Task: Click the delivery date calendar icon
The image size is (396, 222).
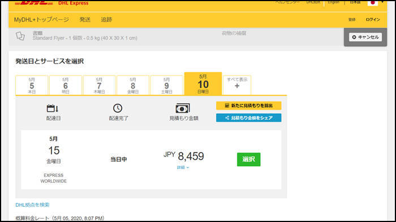Action: coord(53,108)
